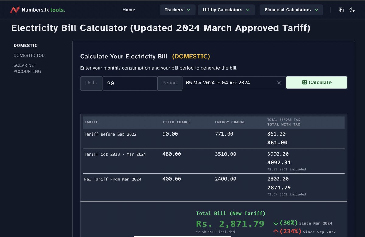Click 'New Tariff From Mar 2024' row label
Screen dimensions: 365x237
tap(113, 179)
